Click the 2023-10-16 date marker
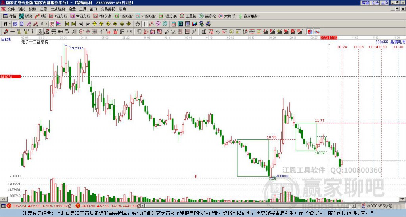 point(329,38)
